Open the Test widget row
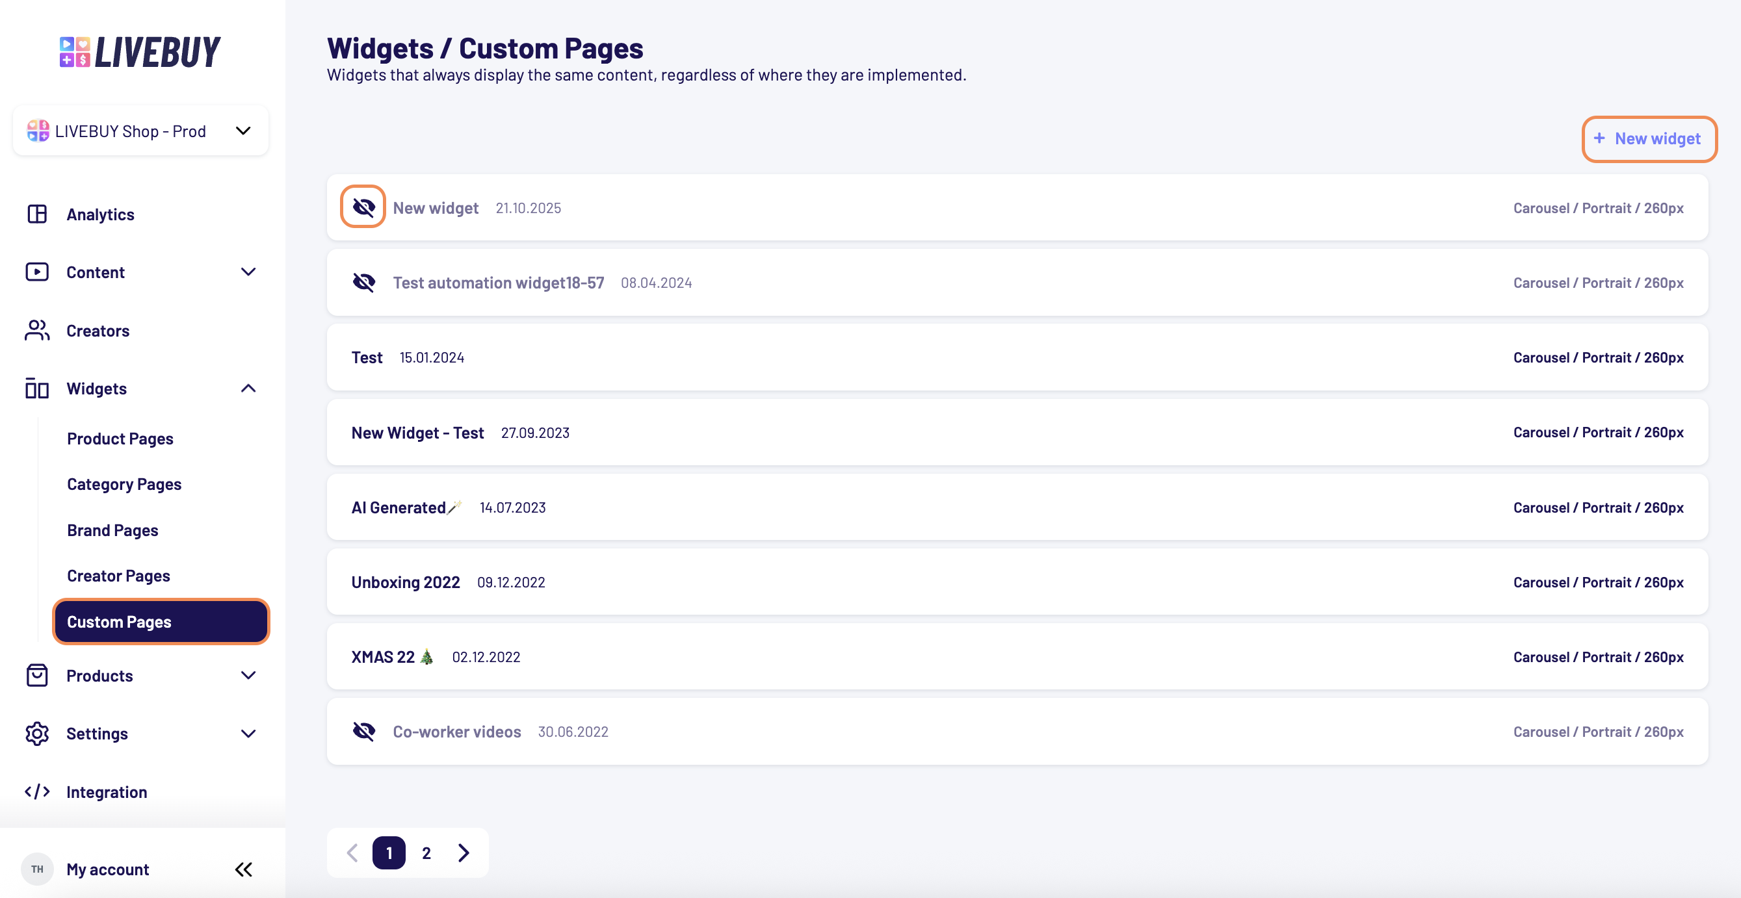1741x898 pixels. point(1017,357)
